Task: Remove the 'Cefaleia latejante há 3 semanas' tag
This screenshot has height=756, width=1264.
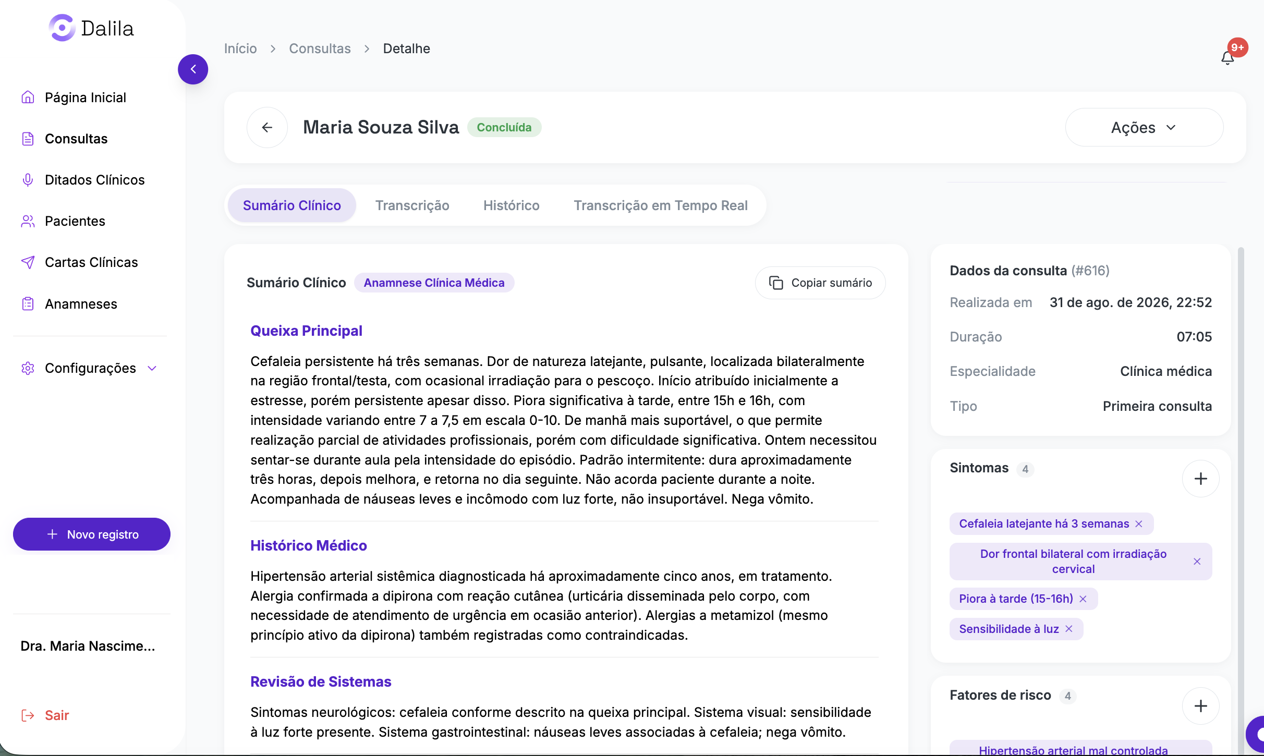Action: pos(1139,524)
